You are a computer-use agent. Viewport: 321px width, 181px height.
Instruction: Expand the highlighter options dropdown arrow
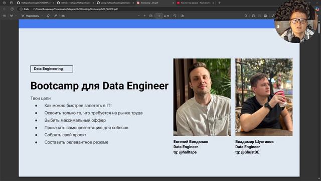pyautogui.click(x=16, y=16)
